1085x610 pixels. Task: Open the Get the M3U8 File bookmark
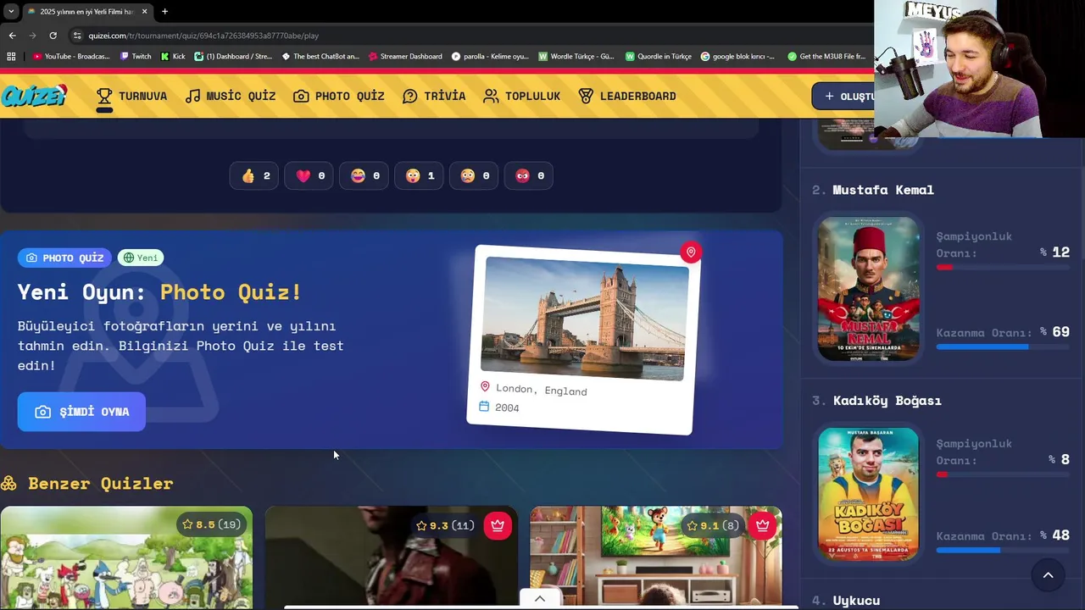tap(826, 57)
